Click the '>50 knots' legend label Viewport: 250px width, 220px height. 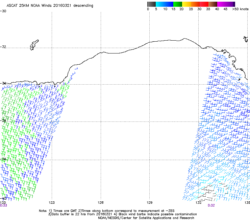click(240, 9)
